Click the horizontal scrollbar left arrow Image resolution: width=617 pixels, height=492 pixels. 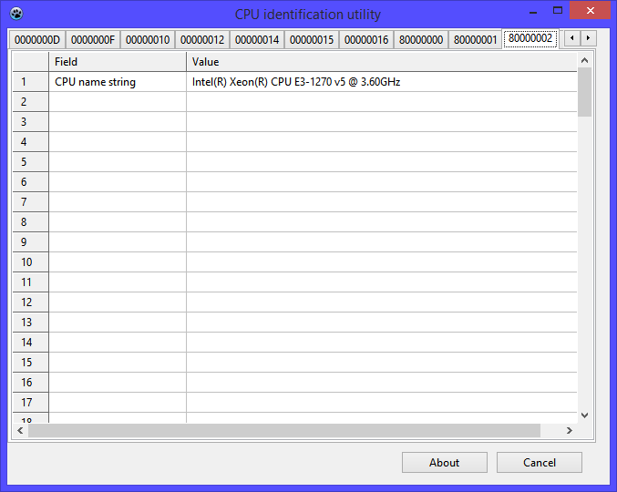click(x=20, y=431)
